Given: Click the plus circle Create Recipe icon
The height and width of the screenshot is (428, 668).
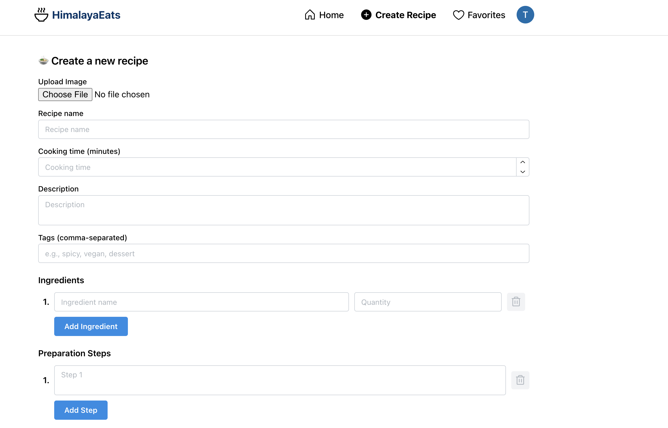Looking at the screenshot, I should coord(366,15).
